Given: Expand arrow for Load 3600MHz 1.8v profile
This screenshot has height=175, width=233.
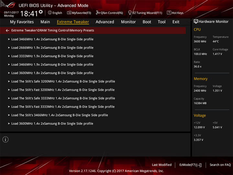Looking at the screenshot, I should coord(9,73).
